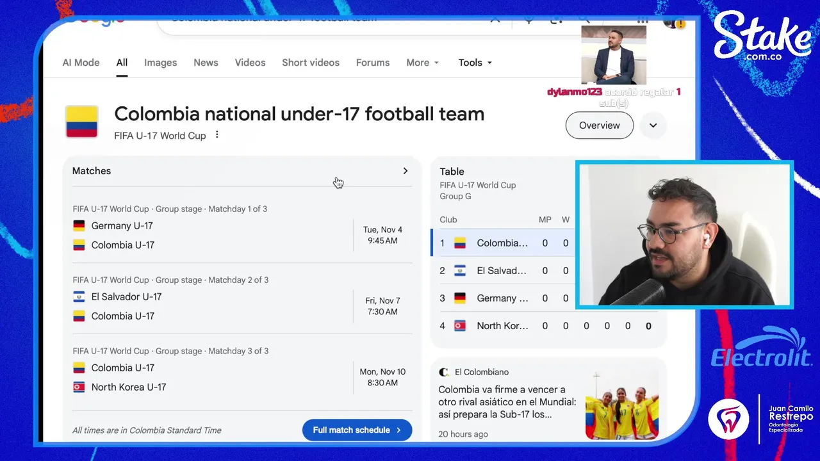Click Germany flag in Group G table
820x461 pixels.
pyautogui.click(x=460, y=298)
